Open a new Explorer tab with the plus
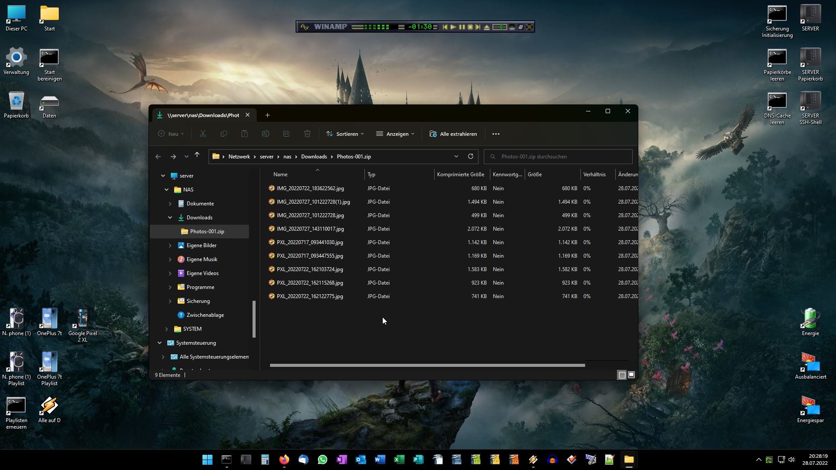Viewport: 836px width, 470px height. point(267,115)
